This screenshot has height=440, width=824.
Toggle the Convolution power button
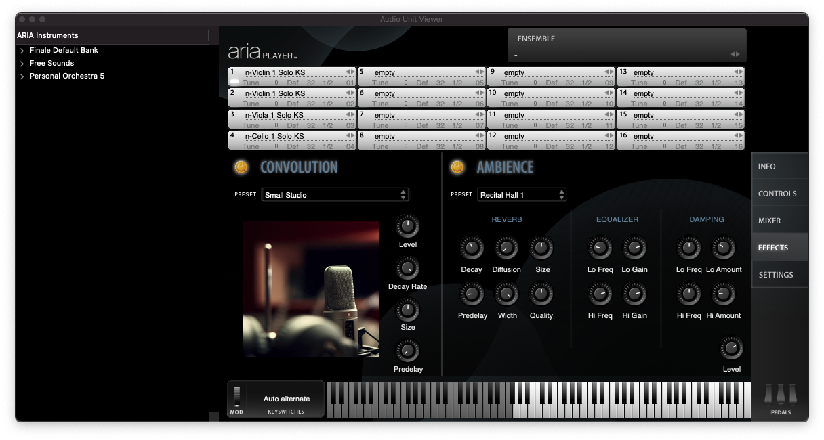241,167
